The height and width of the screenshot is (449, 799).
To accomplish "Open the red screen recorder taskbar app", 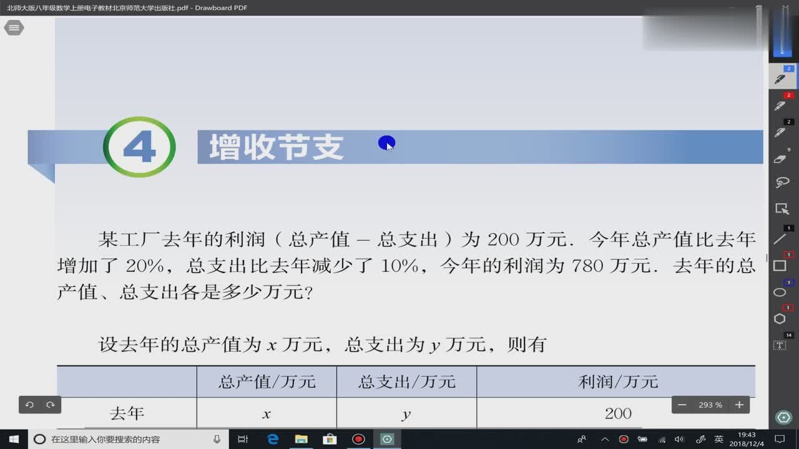I will click(x=358, y=439).
